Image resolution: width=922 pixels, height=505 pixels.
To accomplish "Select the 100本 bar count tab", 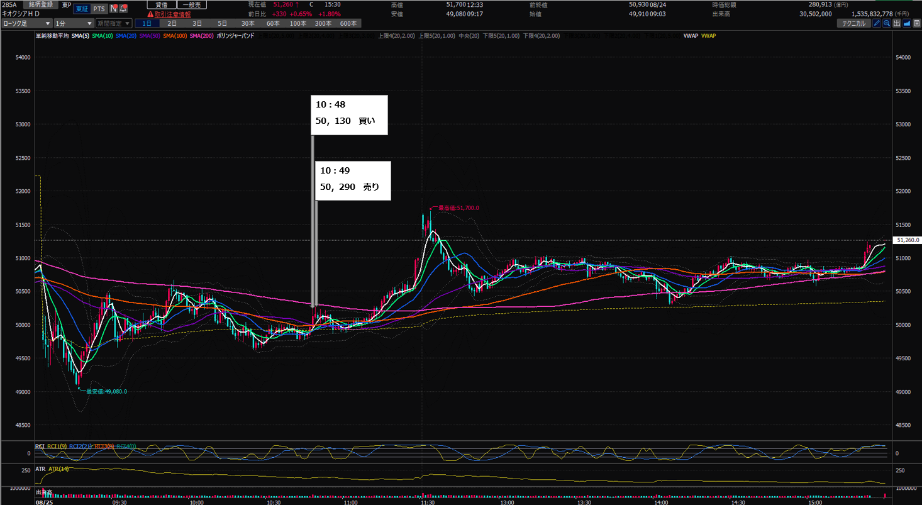I will [x=297, y=23].
